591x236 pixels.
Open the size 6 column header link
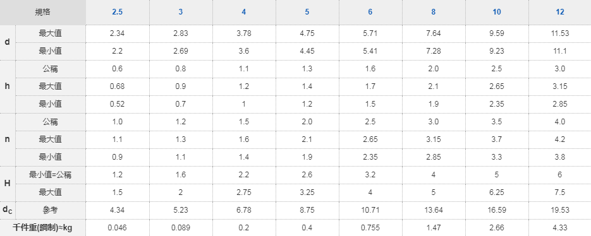[x=370, y=12]
